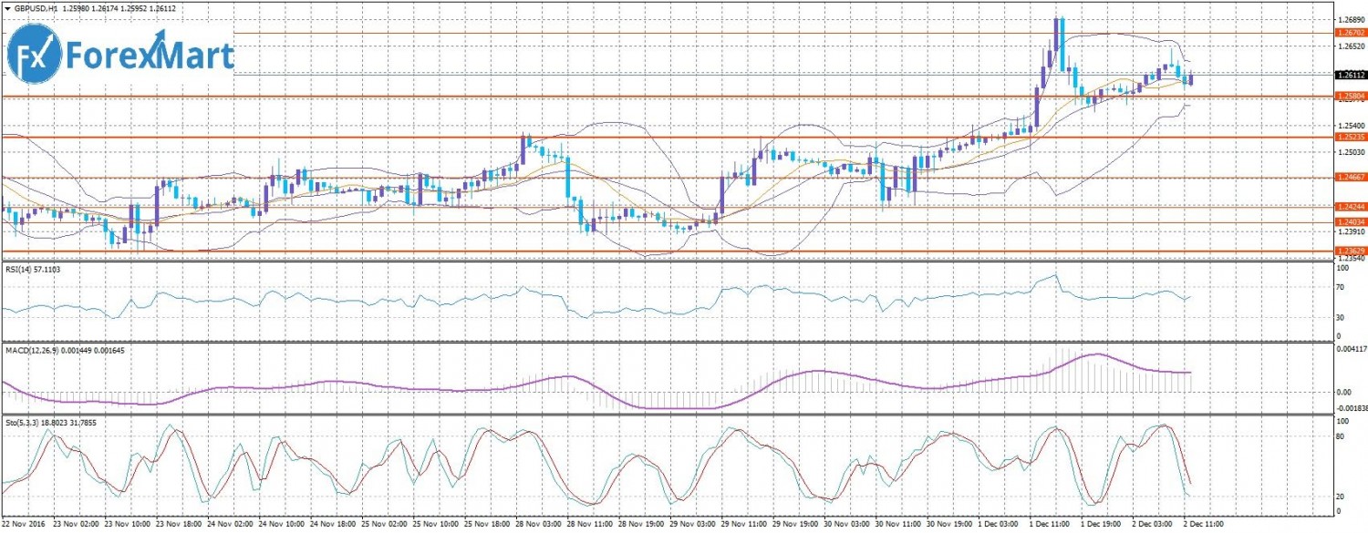
Task: Select the 1.25804 orange level label
Action: pos(1349,96)
